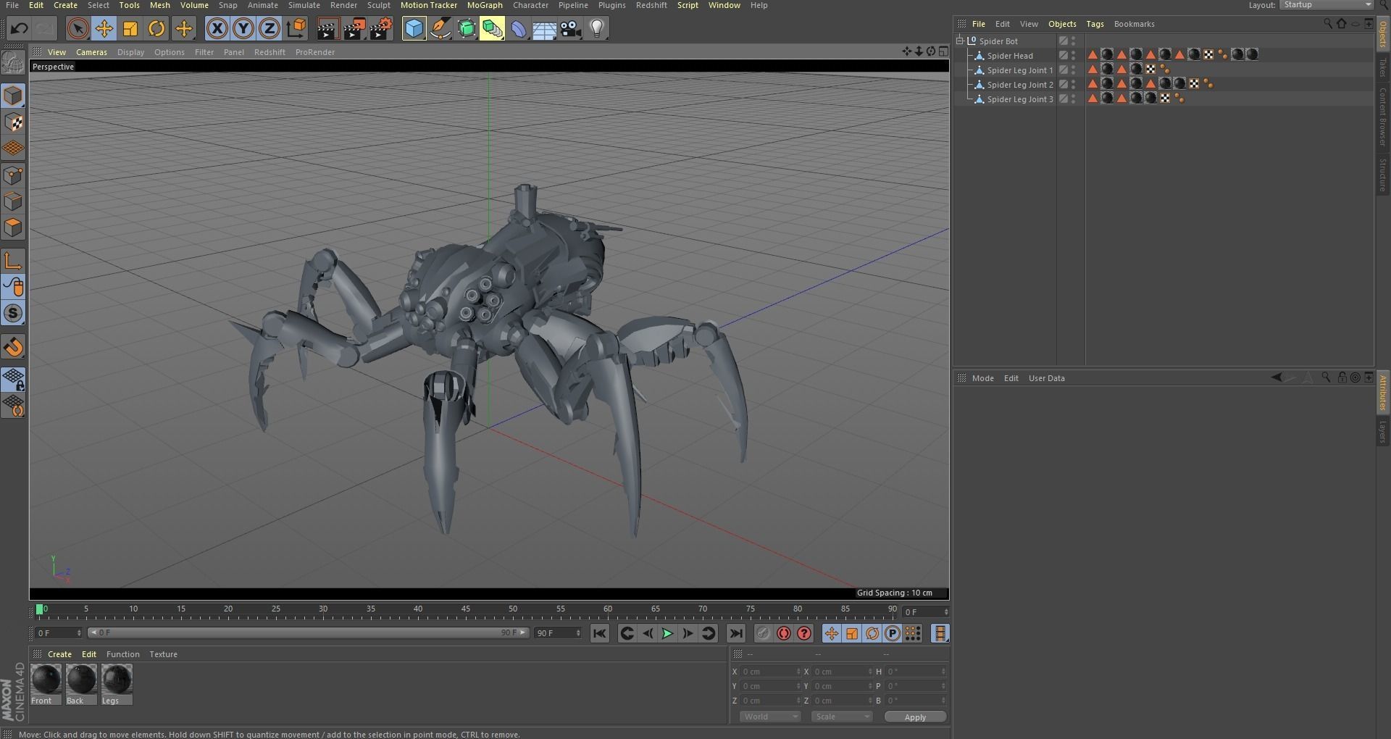
Task: Switch to Points mode in left sidebar
Action: point(13,175)
